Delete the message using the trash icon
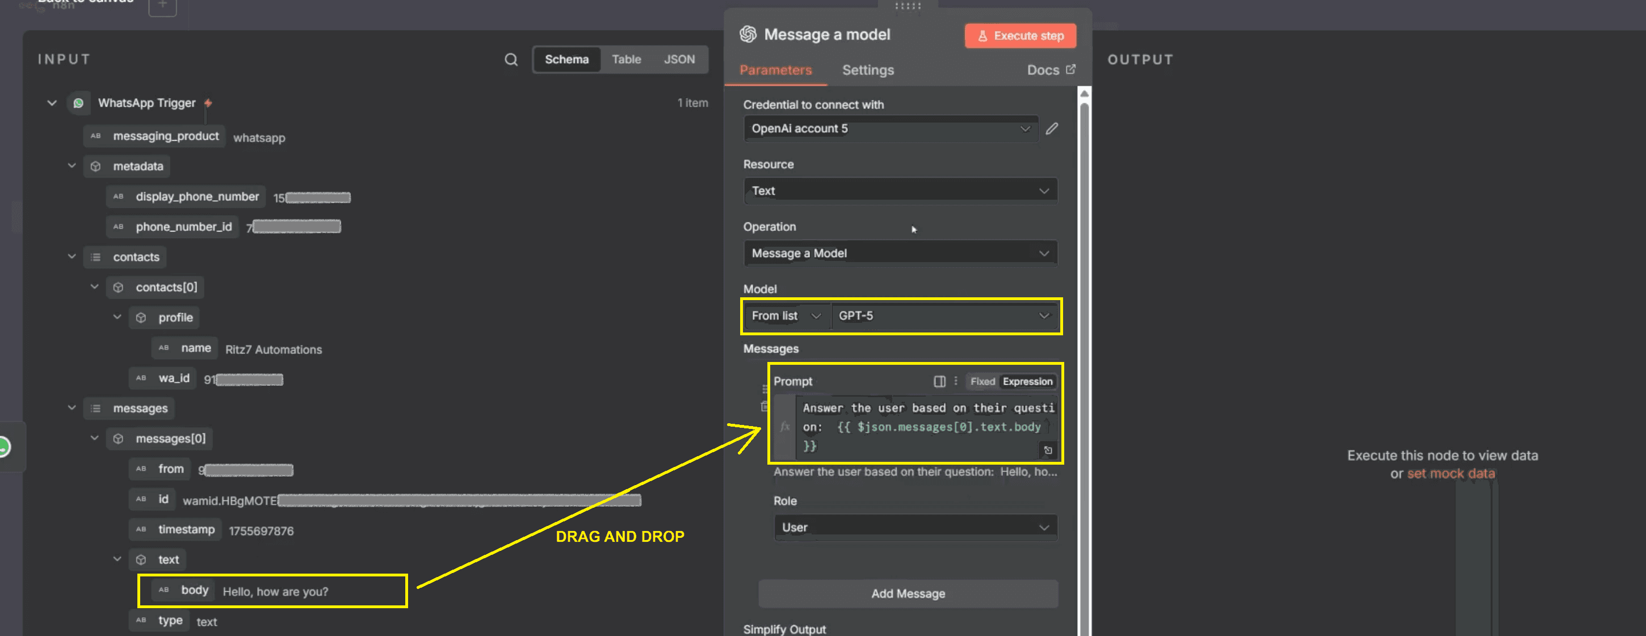 pyautogui.click(x=765, y=406)
